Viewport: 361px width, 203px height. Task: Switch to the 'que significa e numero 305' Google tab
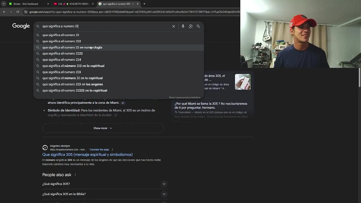coord(118,4)
